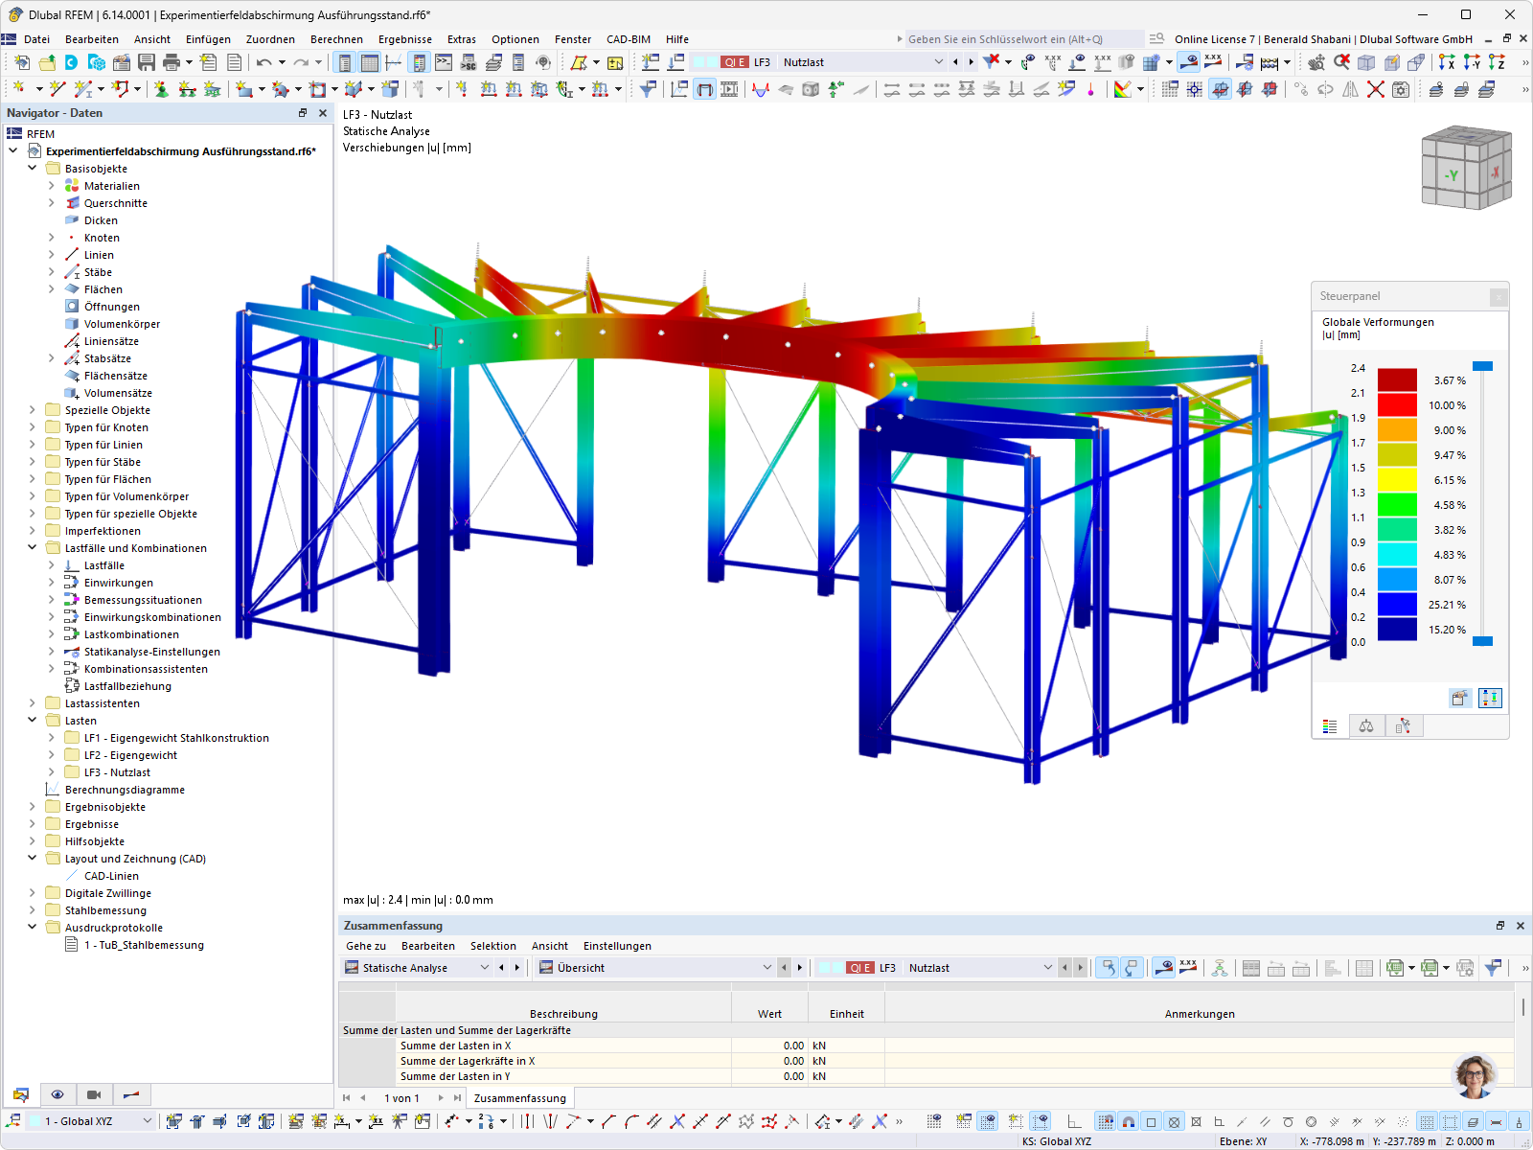The height and width of the screenshot is (1150, 1533).
Task: Open the 1 - TuB_Stahlbemessung printout report
Action: pos(146,945)
